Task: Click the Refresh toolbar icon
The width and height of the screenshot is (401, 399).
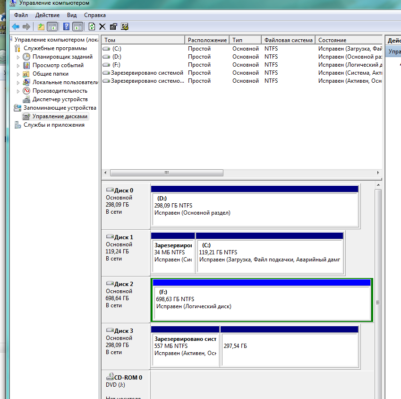Action: click(x=92, y=26)
